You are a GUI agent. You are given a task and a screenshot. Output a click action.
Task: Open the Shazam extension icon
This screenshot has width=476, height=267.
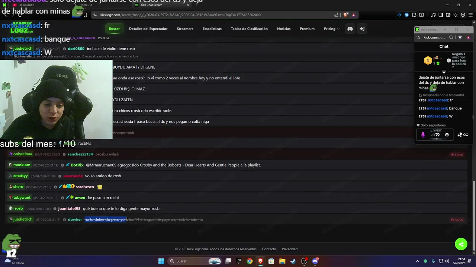(406, 15)
